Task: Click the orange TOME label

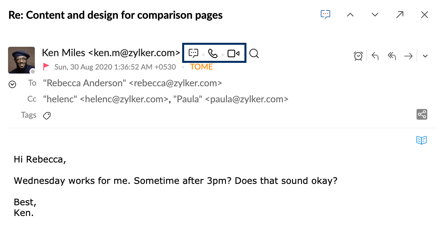Action: coord(202,67)
